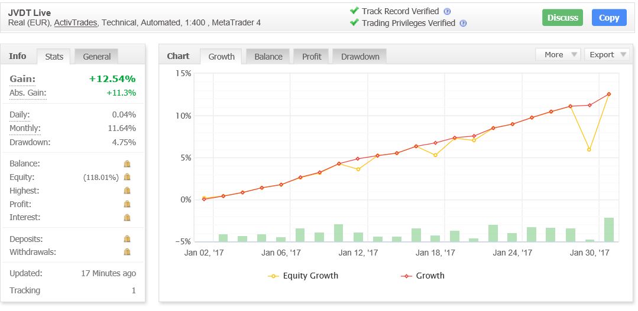The image size is (638, 311).
Task: Click the Profit lock icon
Action: pos(127,204)
